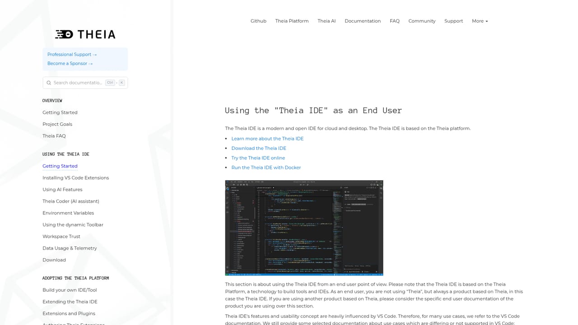This screenshot has width=578, height=325.
Task: Open Environment Variables documentation
Action: tap(68, 213)
